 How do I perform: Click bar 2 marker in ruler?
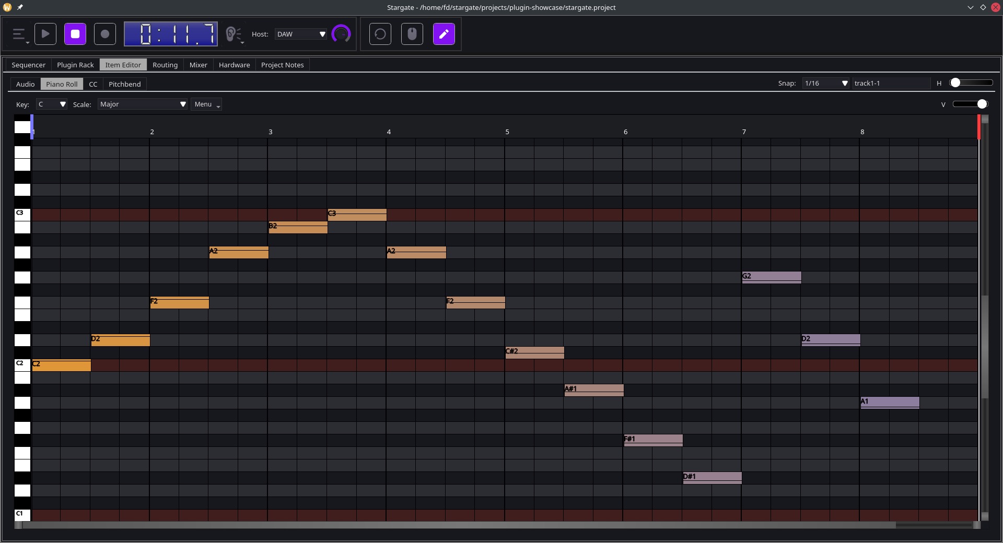(x=152, y=132)
